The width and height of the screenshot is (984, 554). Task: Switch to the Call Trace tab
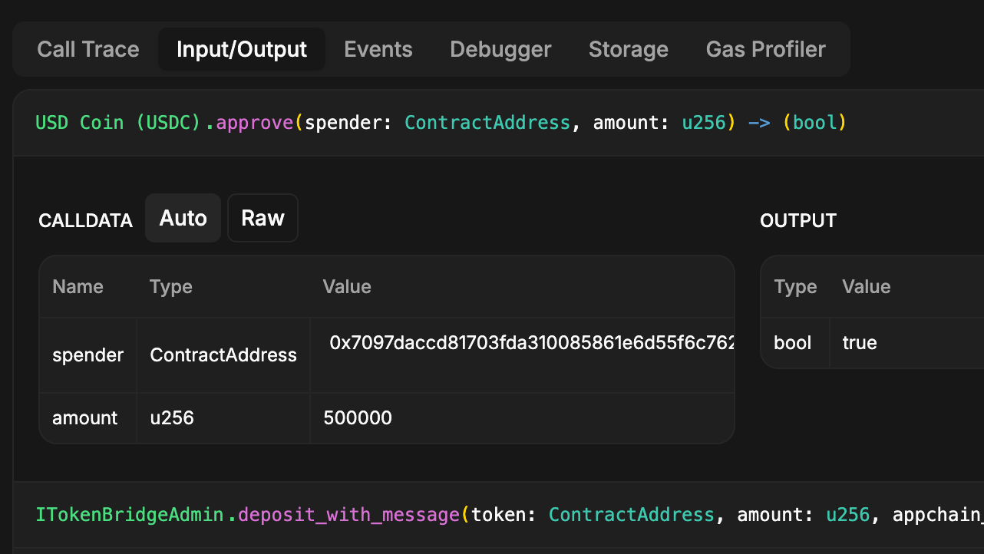[x=88, y=49]
